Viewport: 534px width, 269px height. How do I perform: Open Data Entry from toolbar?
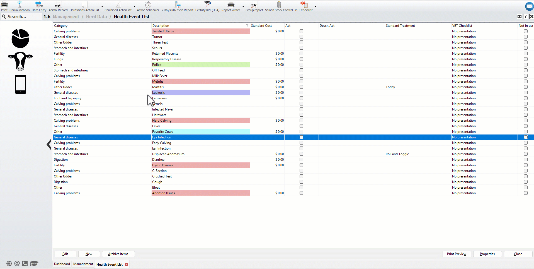[39, 6]
